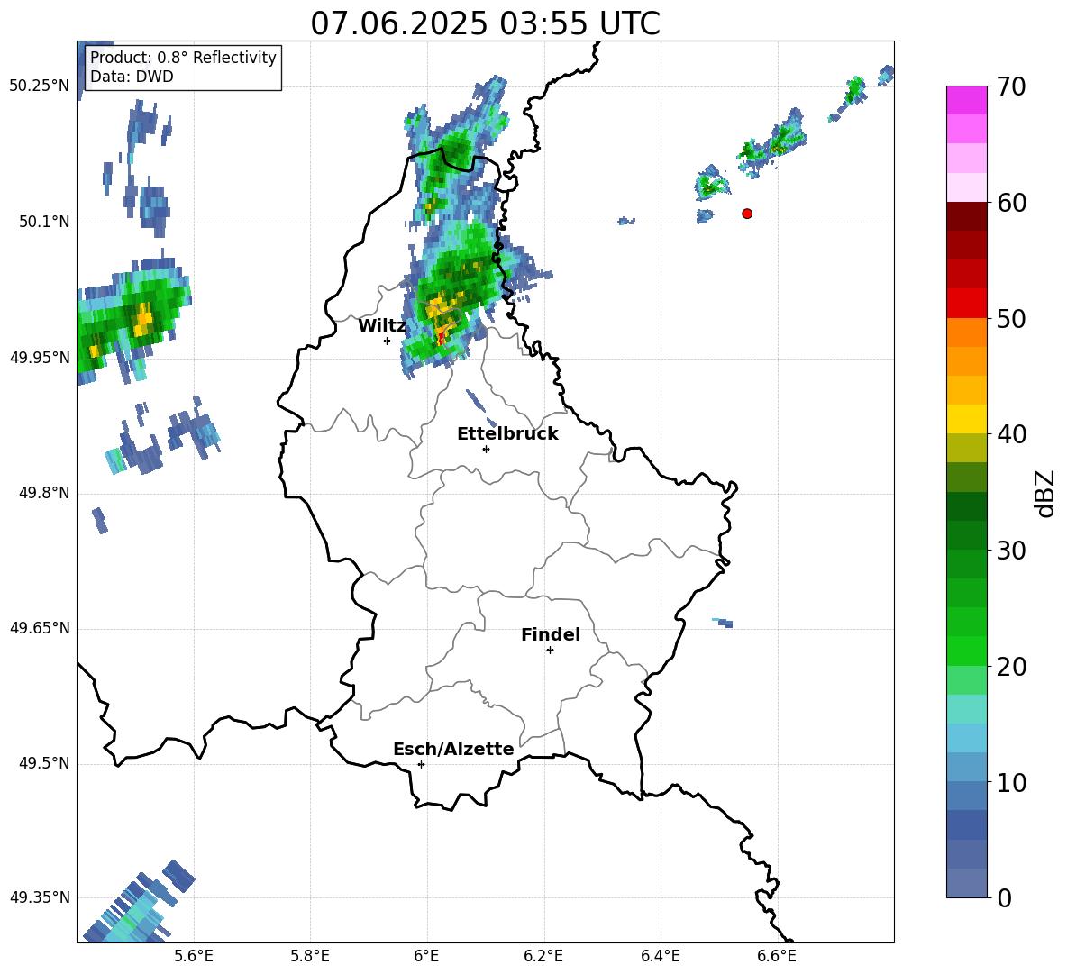
Task: Click the light blue colorbar segment between 10 and 20
Action: tap(966, 738)
